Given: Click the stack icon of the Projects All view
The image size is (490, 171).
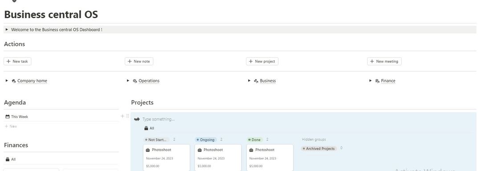Looking at the screenshot, I should pyautogui.click(x=146, y=128).
